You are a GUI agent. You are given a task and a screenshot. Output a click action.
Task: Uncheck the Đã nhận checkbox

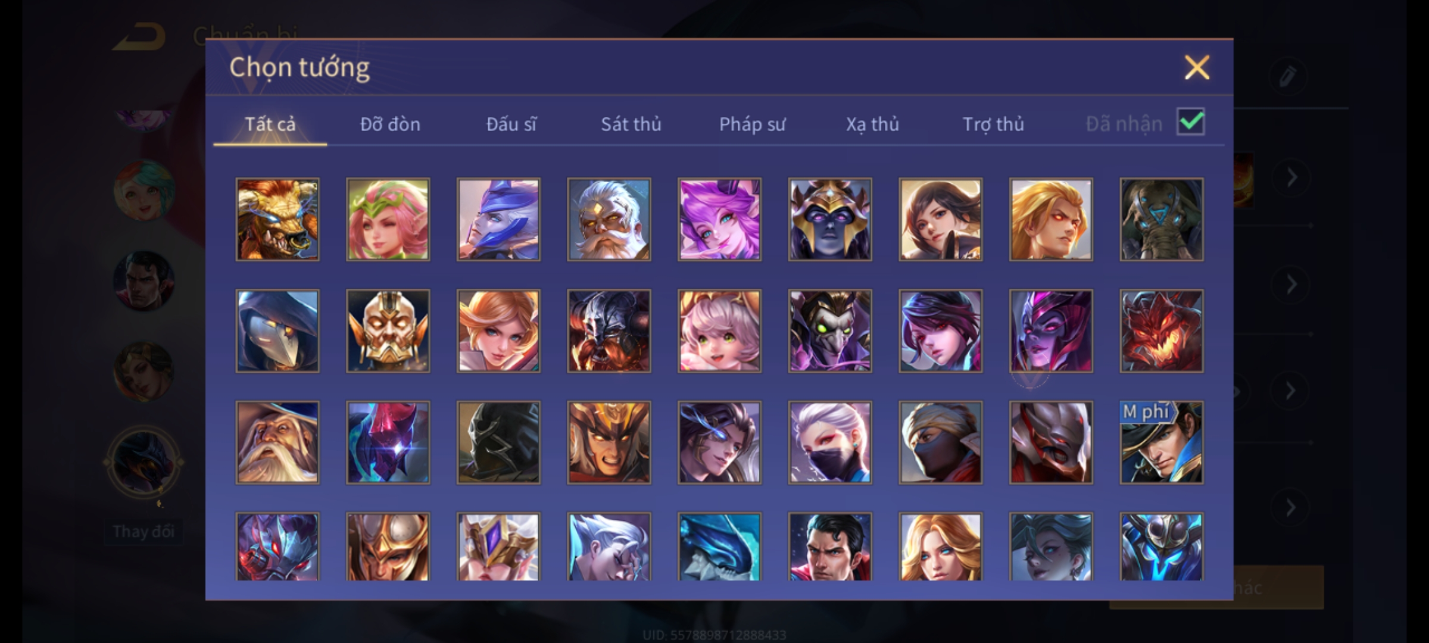[1191, 122]
